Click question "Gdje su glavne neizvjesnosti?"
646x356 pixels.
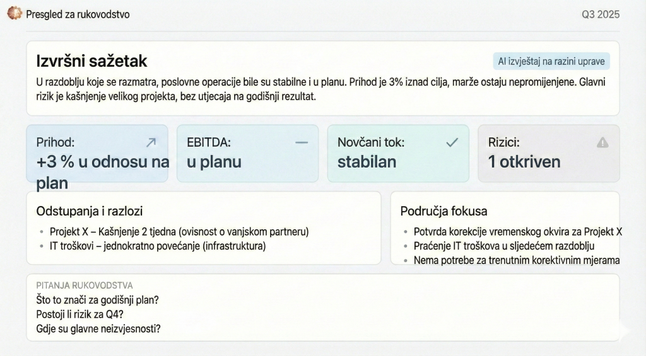(98, 328)
